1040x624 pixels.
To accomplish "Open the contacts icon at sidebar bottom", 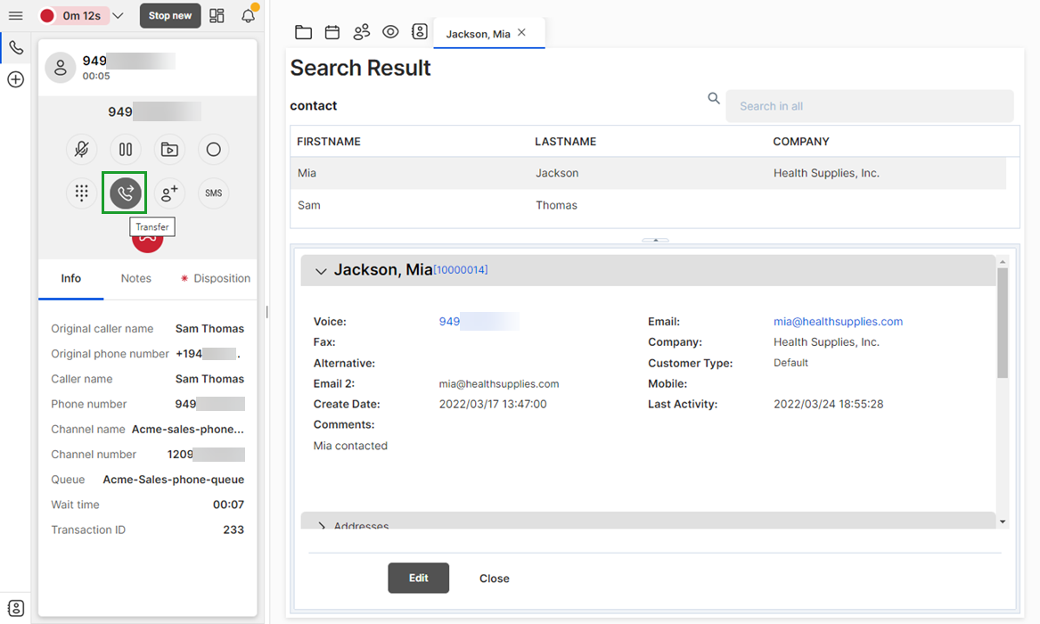I will coord(16,608).
